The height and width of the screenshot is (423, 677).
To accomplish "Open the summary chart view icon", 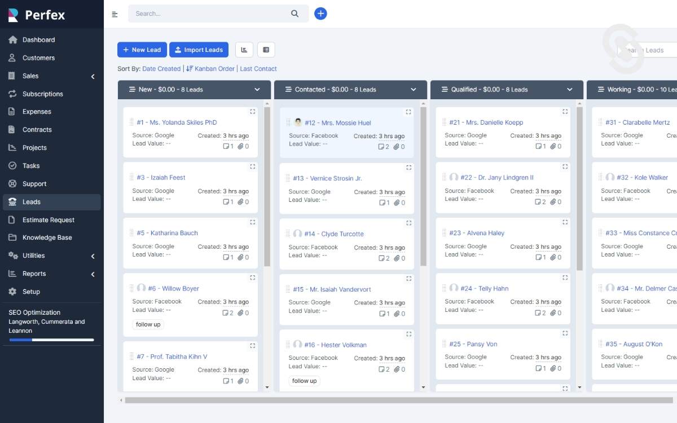I will coord(244,50).
